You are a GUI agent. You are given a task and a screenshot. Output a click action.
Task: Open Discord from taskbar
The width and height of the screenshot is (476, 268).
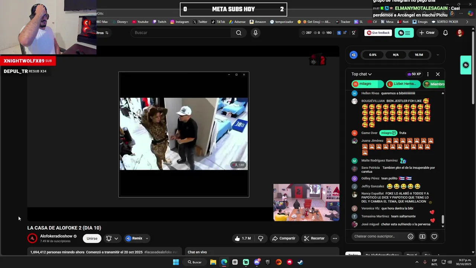pos(257,262)
